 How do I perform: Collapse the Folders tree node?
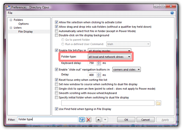pyautogui.click(x=11, y=20)
